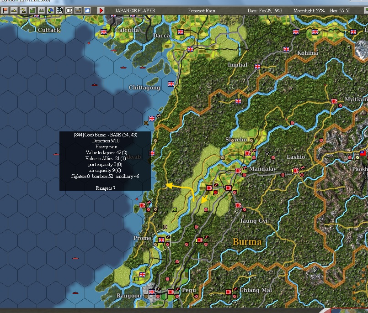
Task: Open the task forces (two ships) toolbar icon
Action: pyautogui.click(x=41, y=10)
